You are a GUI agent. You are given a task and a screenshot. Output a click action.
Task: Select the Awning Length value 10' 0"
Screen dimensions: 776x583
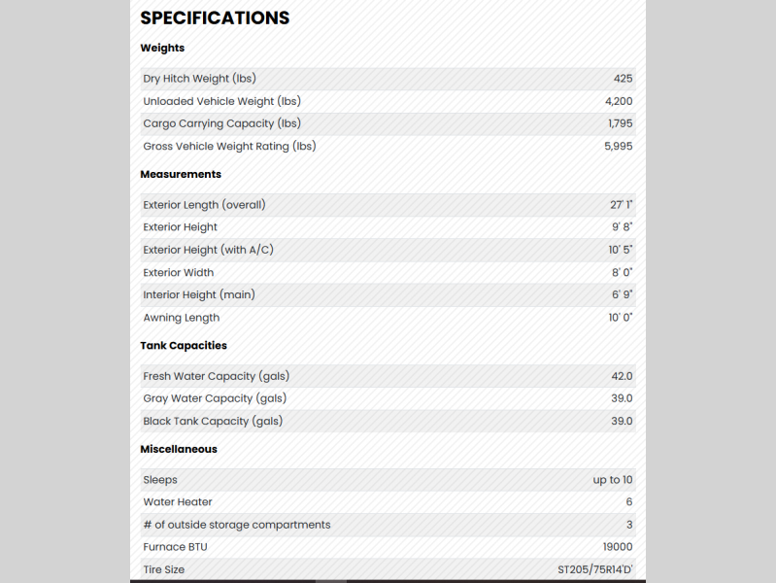pos(621,318)
